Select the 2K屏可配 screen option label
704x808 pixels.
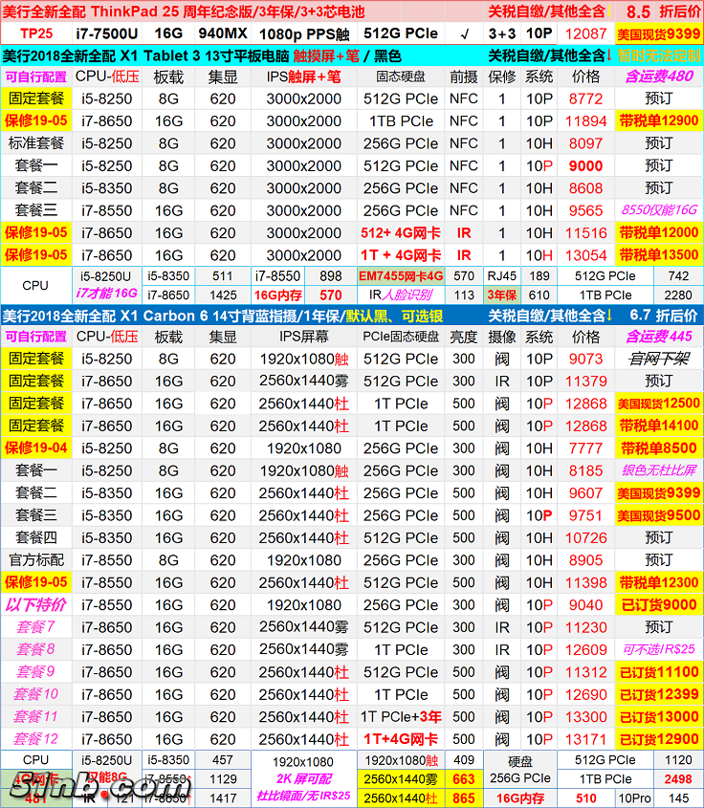(304, 779)
